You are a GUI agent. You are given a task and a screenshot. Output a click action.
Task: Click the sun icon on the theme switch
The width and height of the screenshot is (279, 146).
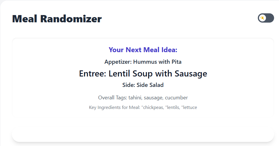pyautogui.click(x=262, y=18)
